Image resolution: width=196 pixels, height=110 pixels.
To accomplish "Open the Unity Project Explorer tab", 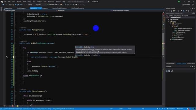I will coord(171,64).
